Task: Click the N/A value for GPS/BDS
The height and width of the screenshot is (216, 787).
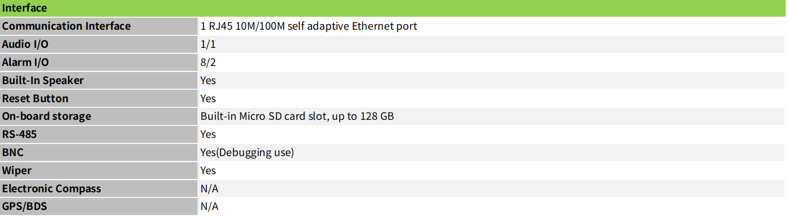Action: pos(209,206)
